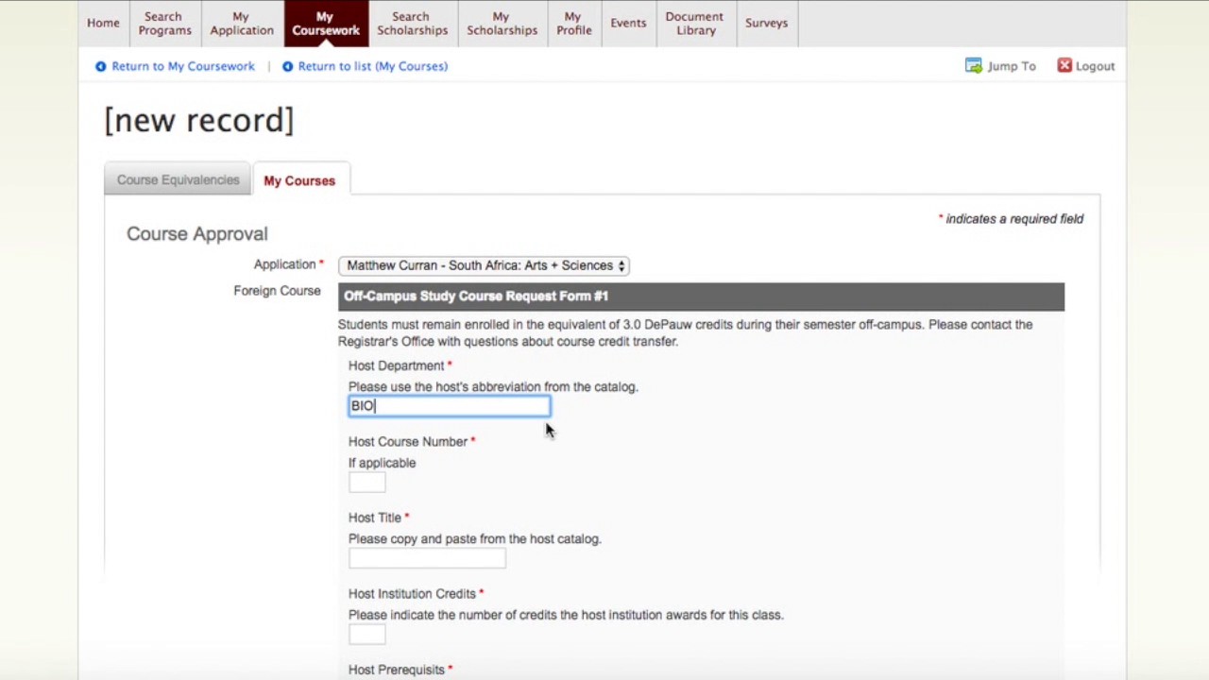The image size is (1209, 680).
Task: Click the Host Course Number input box
Action: pos(366,482)
